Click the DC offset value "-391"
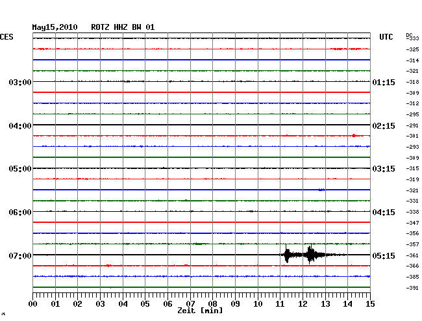The width and height of the screenshot is (422, 321). pos(412,288)
